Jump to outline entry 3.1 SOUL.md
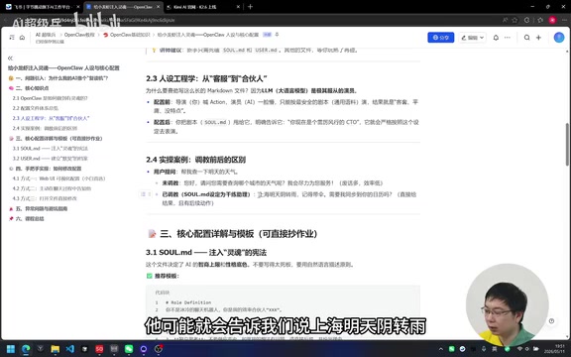The image size is (571, 357). click(51, 149)
